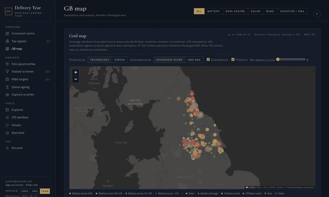
Task: Click the Explorer table icon
Action: [x=7, y=110]
